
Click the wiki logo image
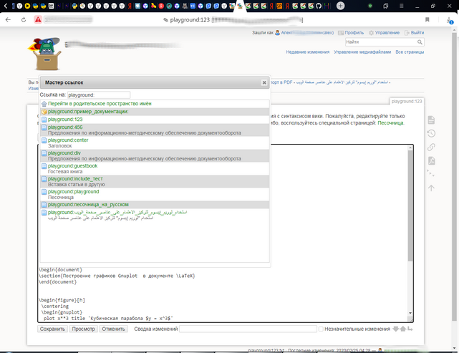click(44, 54)
